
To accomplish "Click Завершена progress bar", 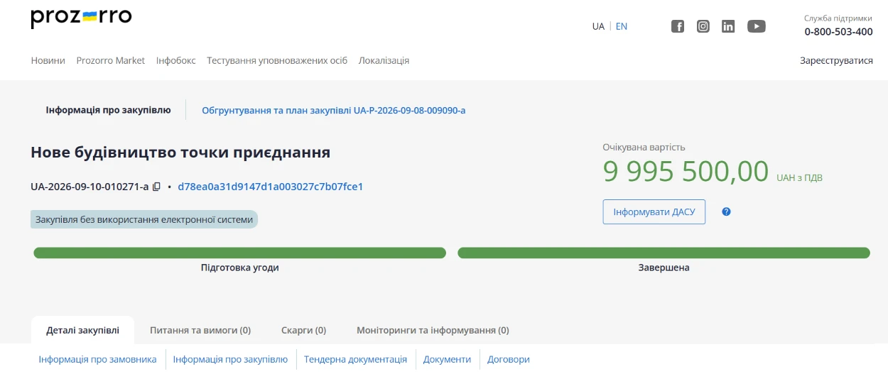I will (x=664, y=253).
